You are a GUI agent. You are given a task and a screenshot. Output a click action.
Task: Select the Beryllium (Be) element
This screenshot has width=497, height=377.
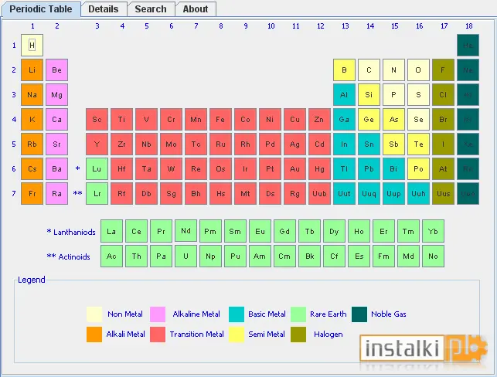click(56, 70)
